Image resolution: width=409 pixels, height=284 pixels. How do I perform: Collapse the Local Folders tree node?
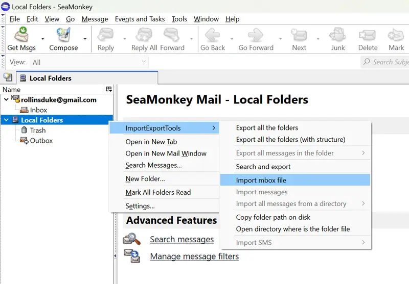tap(6, 120)
